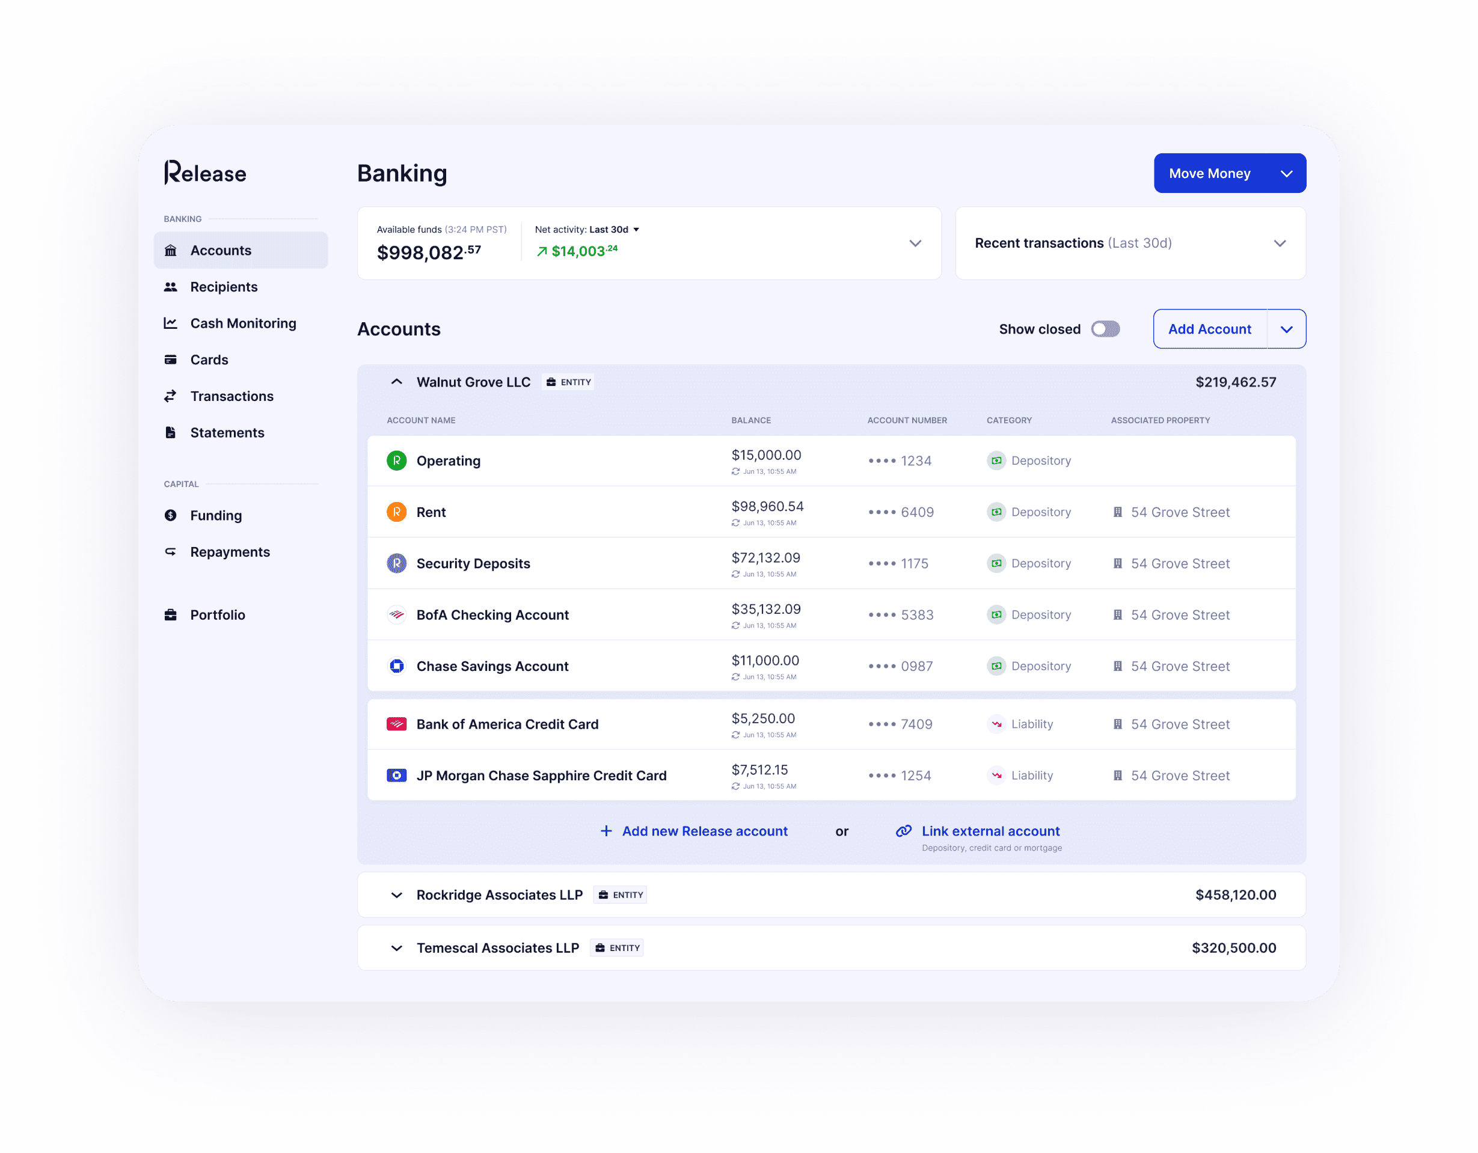Expand the Rockridge Associates LLP entity
1478x1153 pixels.
397,895
